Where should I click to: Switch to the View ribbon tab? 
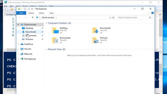51,13
